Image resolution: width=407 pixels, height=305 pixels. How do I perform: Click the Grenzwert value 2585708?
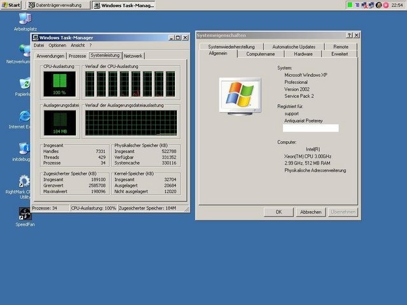[x=97, y=186]
